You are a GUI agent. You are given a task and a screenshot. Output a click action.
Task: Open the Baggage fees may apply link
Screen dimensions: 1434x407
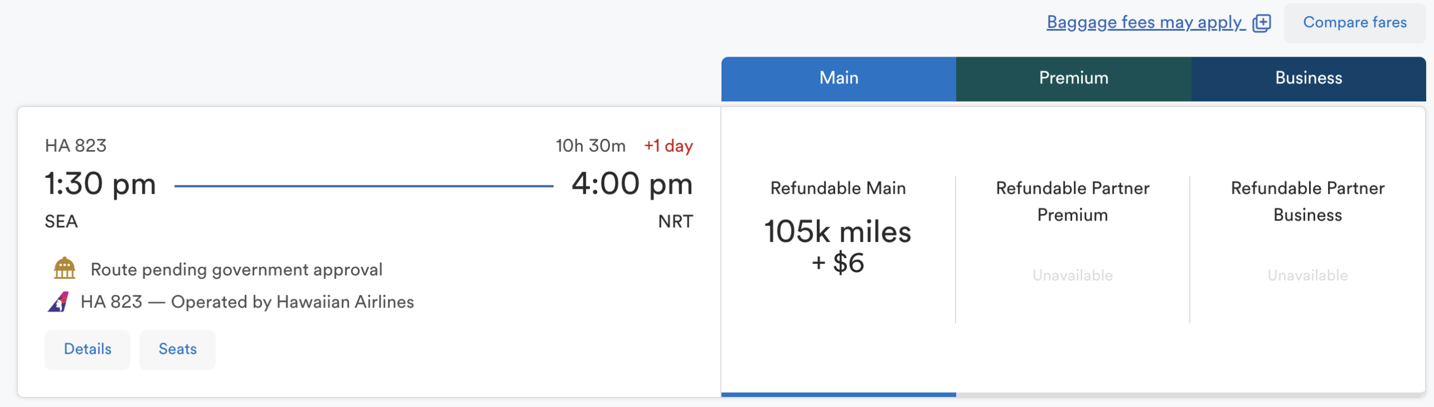click(x=1145, y=22)
